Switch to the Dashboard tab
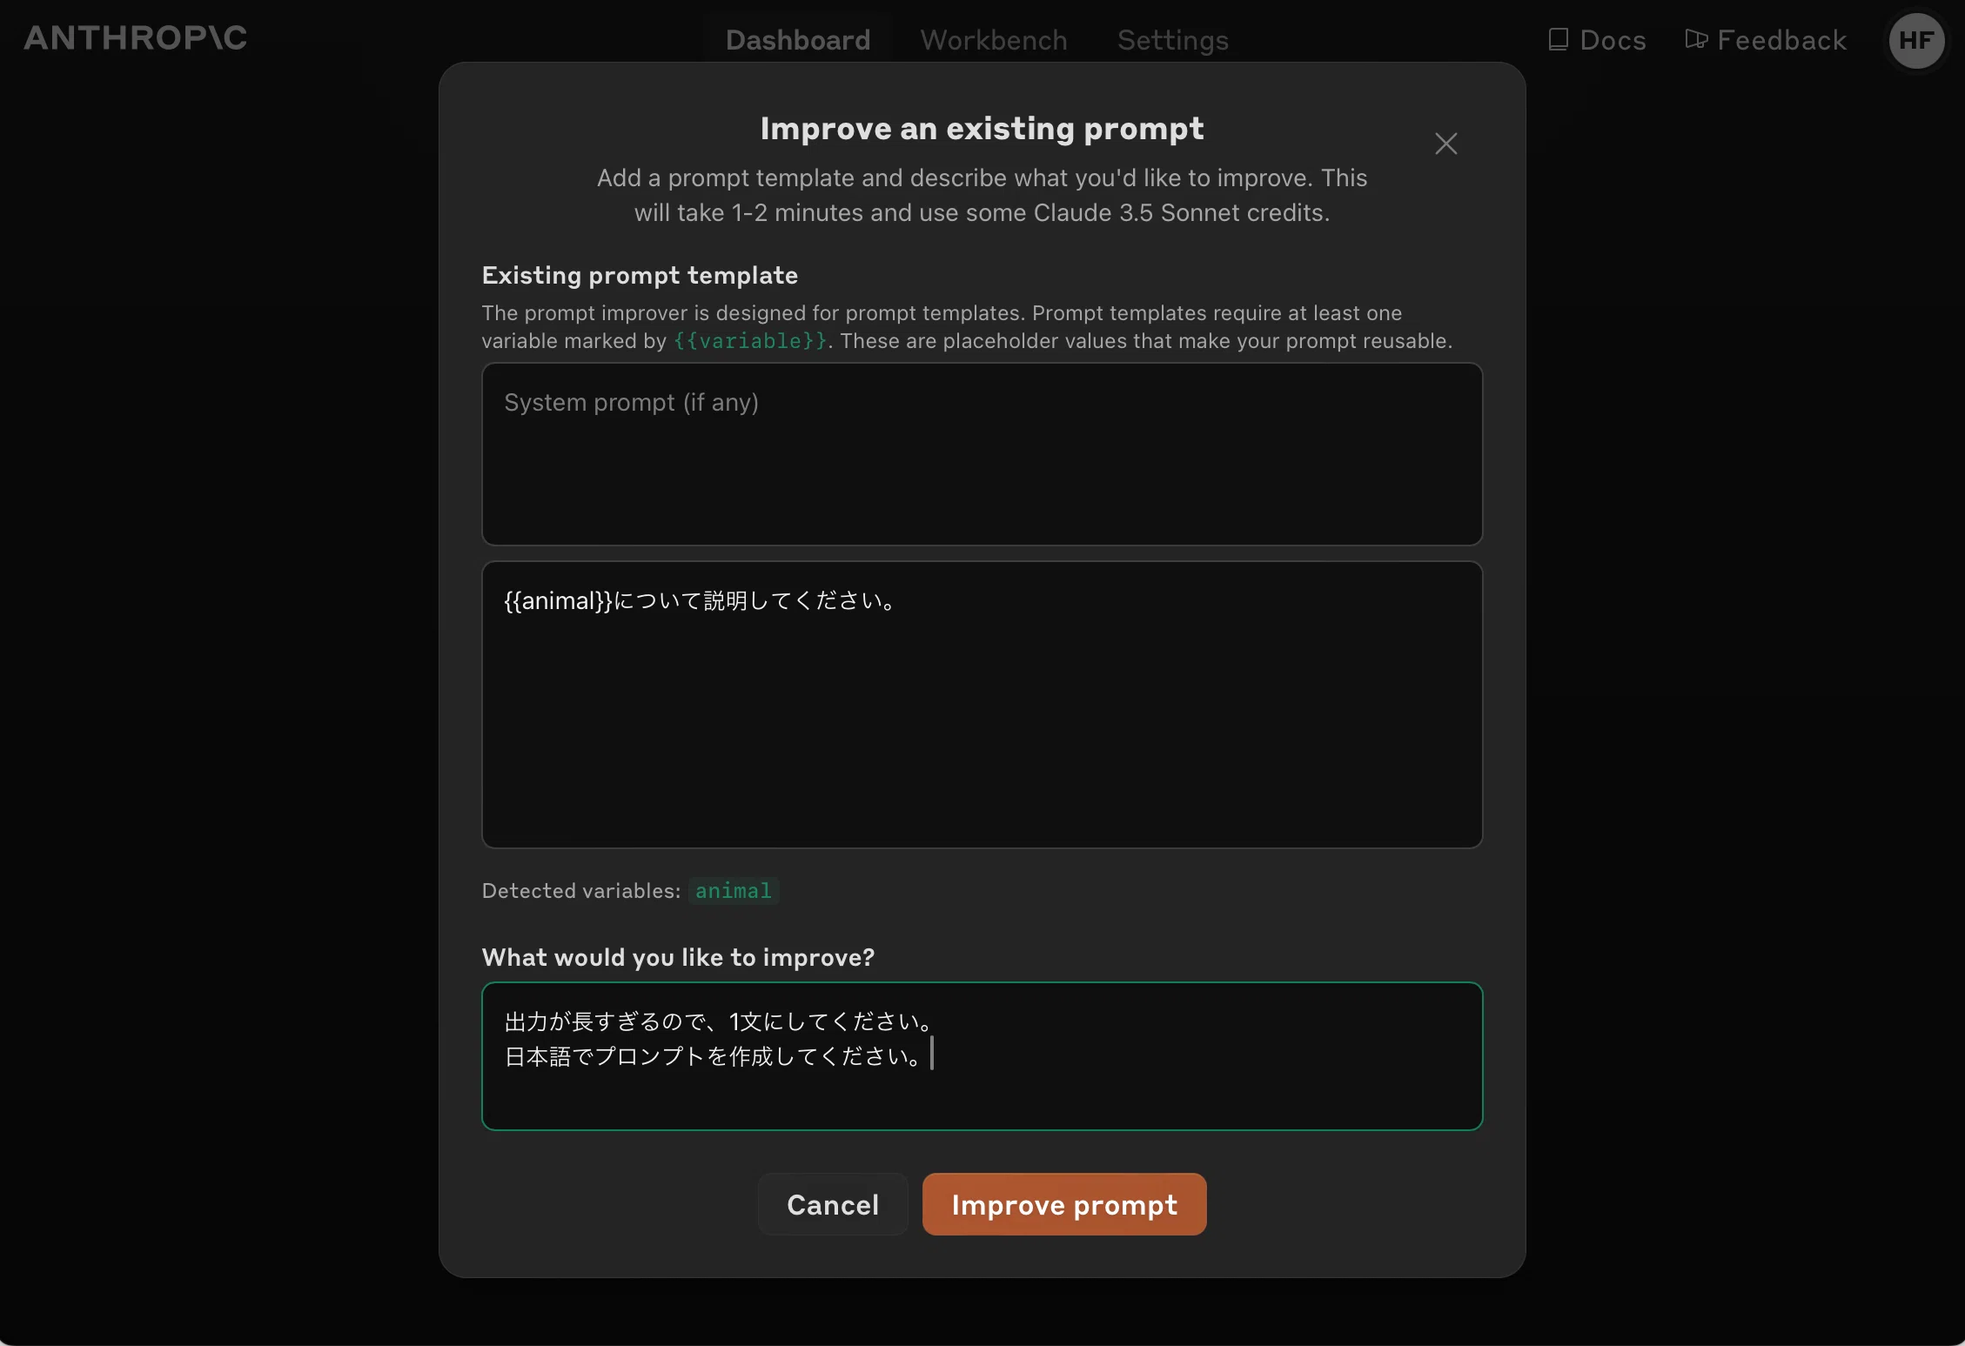Image resolution: width=1965 pixels, height=1346 pixels. pyautogui.click(x=798, y=40)
